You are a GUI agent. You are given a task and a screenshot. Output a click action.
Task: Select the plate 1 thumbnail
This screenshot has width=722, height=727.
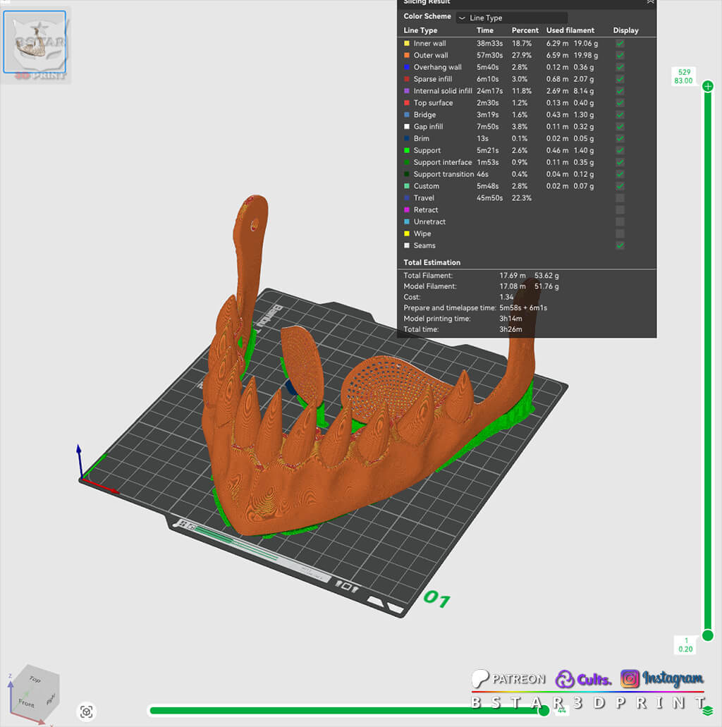pyautogui.click(x=35, y=42)
